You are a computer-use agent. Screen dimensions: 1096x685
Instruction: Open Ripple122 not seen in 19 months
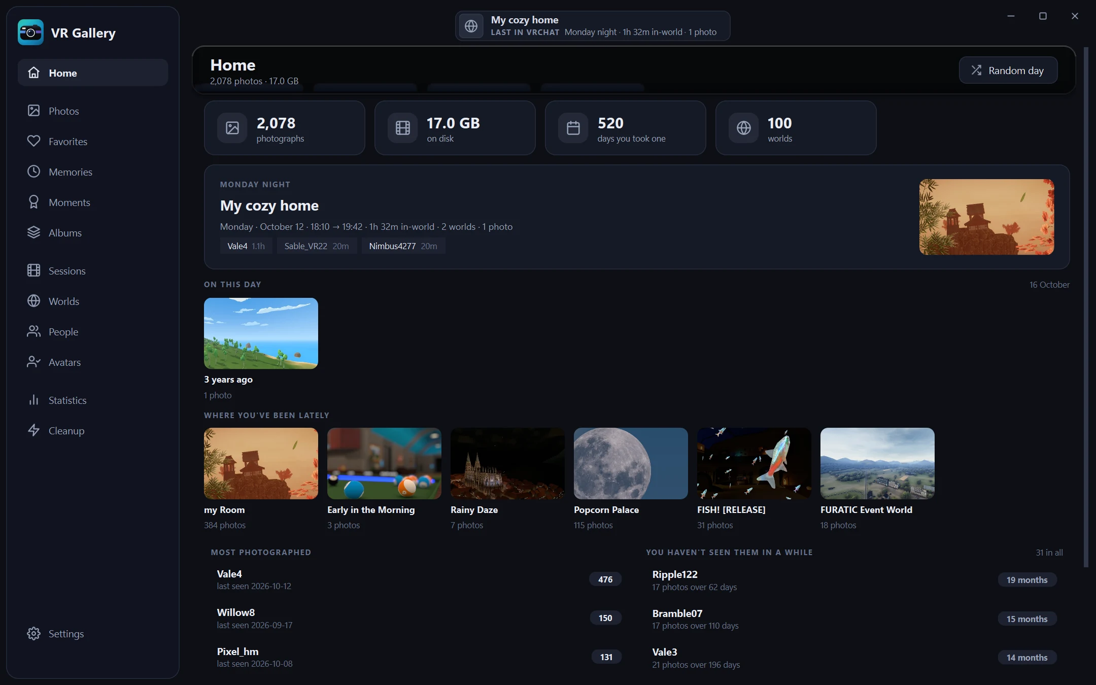coord(854,580)
